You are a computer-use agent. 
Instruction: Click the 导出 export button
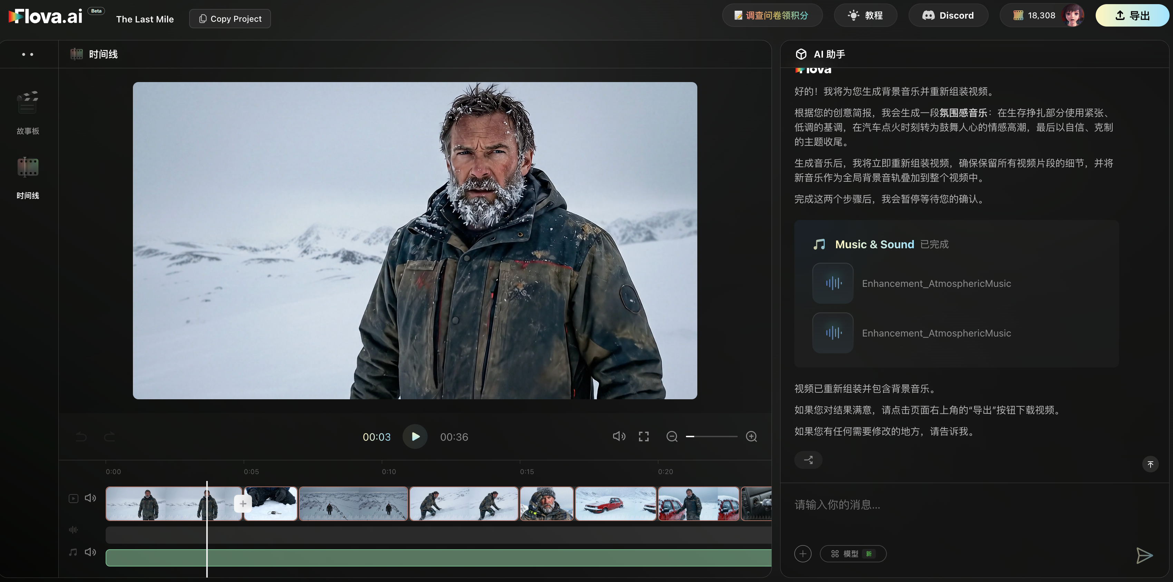(1132, 16)
